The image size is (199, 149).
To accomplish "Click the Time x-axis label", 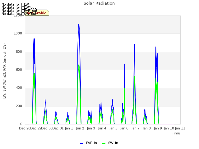I will pyautogui.click(x=176, y=133).
